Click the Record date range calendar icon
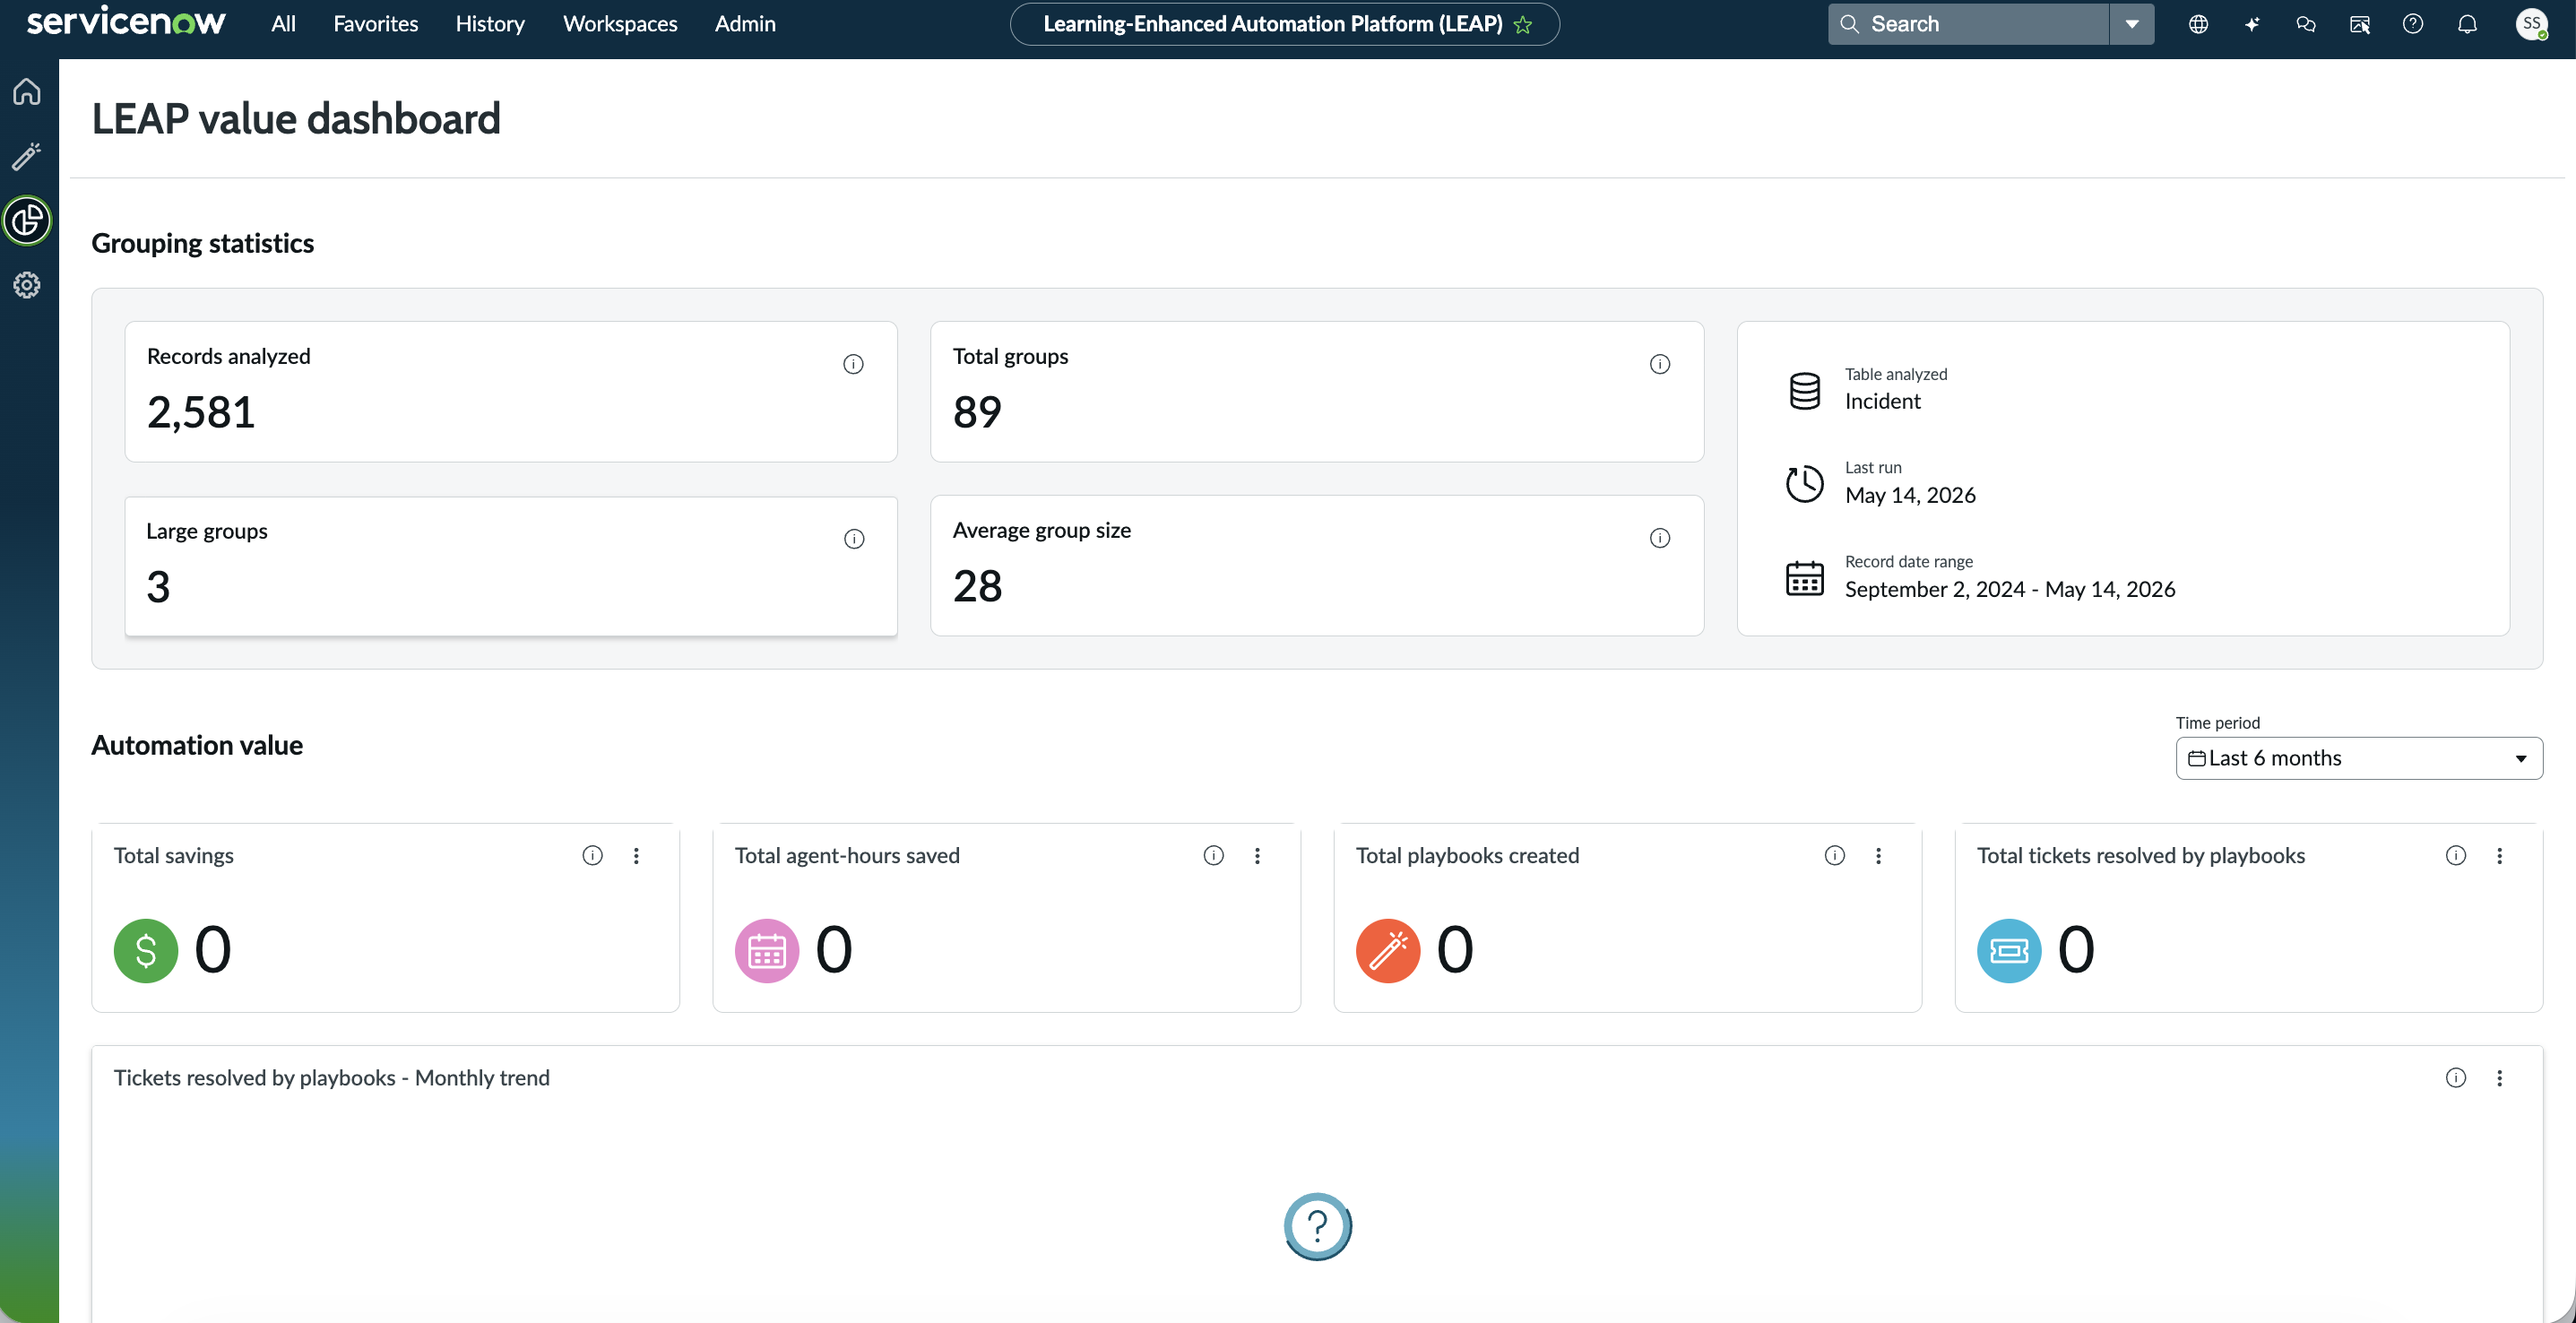The width and height of the screenshot is (2576, 1323). click(x=1805, y=578)
